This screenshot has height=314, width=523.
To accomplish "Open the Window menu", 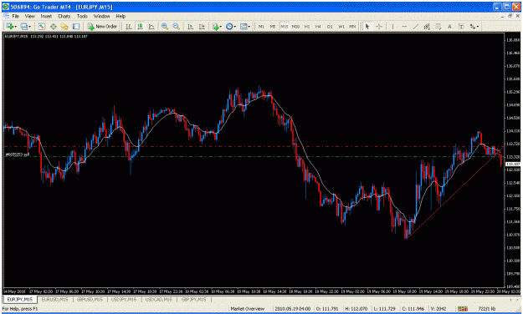I will pos(101,16).
